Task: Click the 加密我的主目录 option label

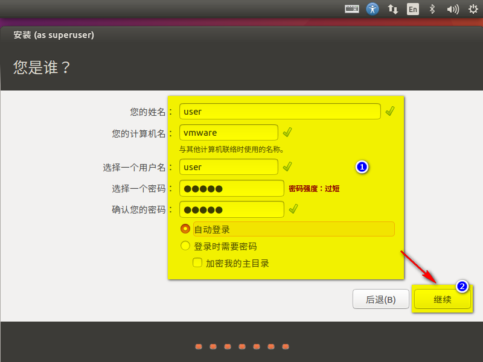Action: click(x=237, y=263)
